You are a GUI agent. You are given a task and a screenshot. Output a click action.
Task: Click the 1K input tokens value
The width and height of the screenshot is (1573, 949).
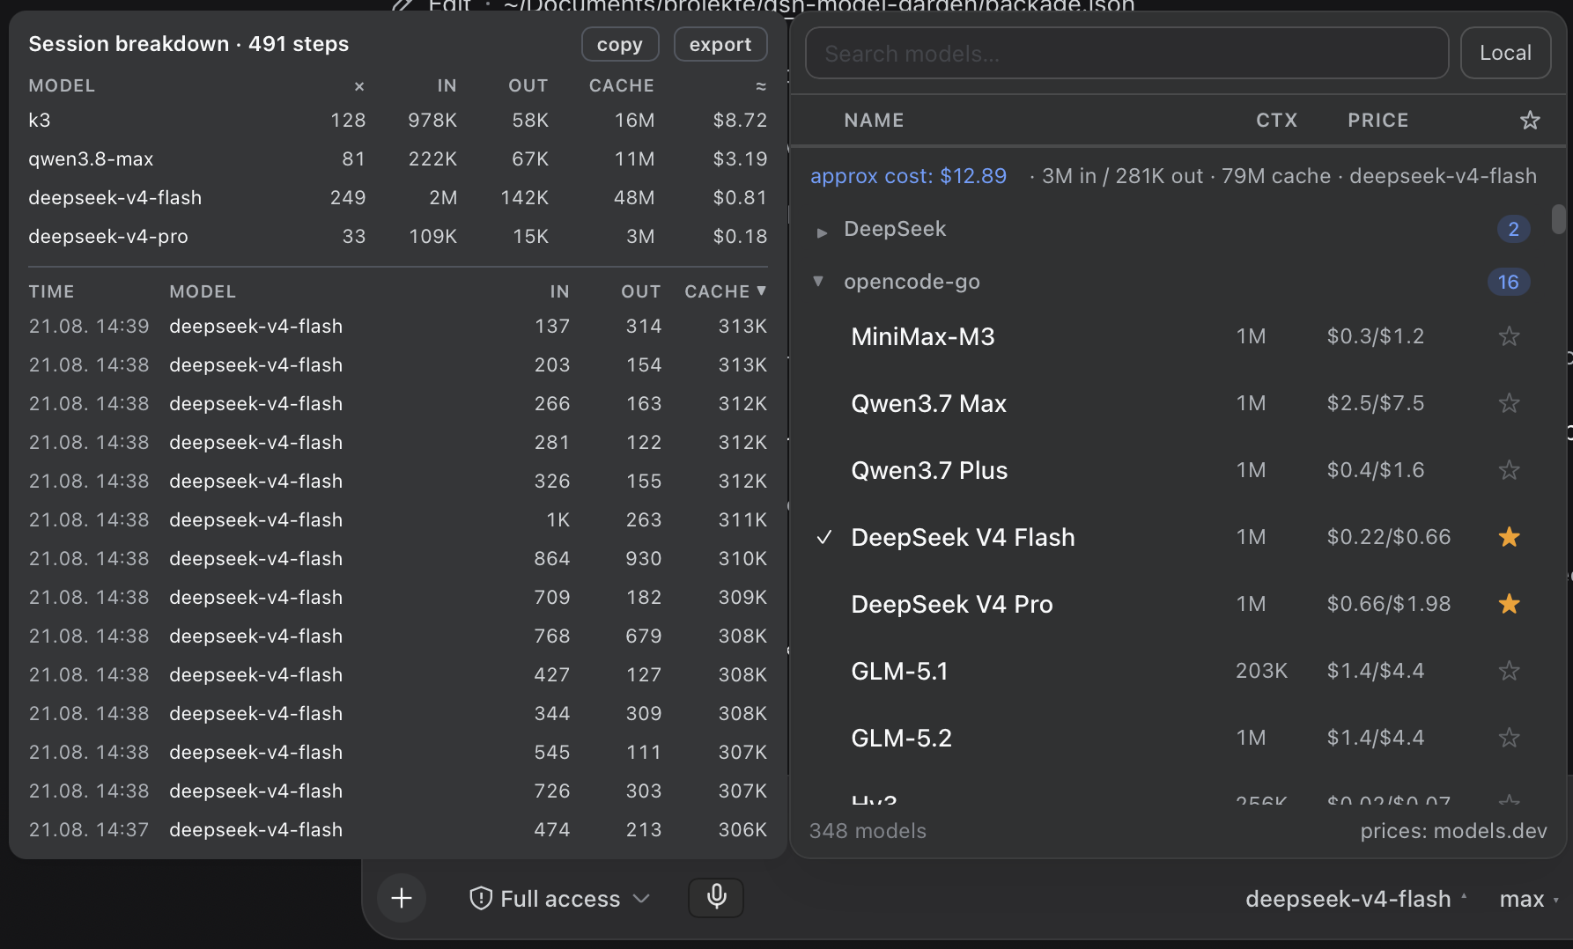click(558, 519)
